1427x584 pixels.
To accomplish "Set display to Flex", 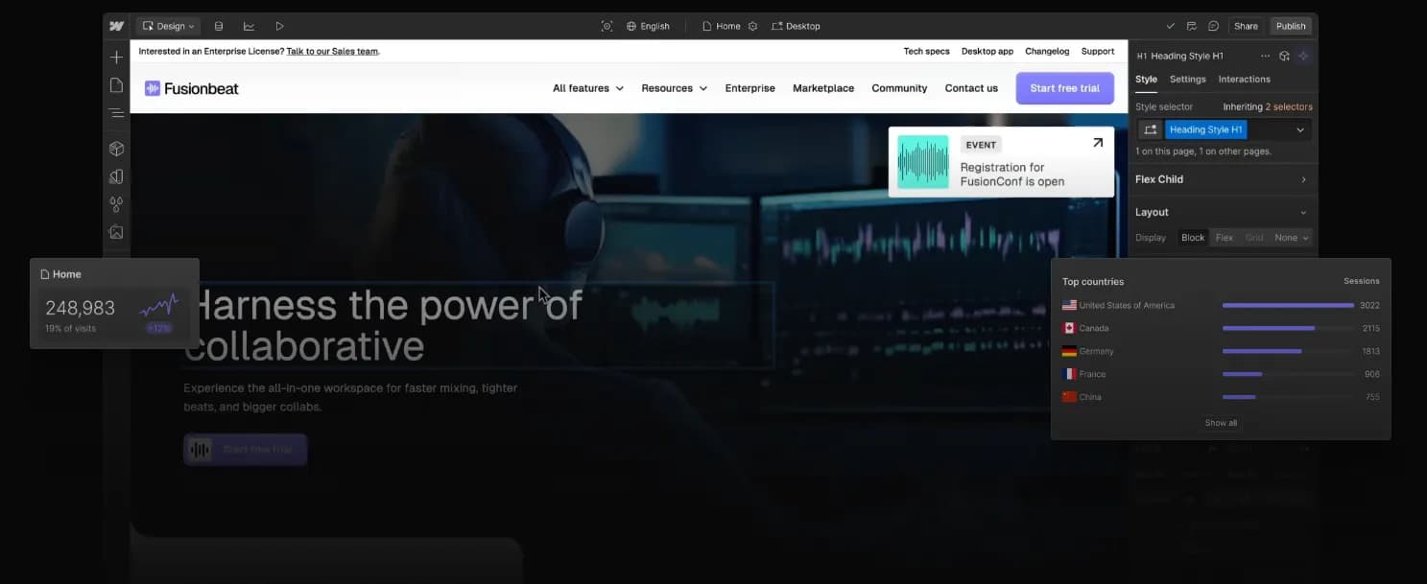I will point(1225,238).
